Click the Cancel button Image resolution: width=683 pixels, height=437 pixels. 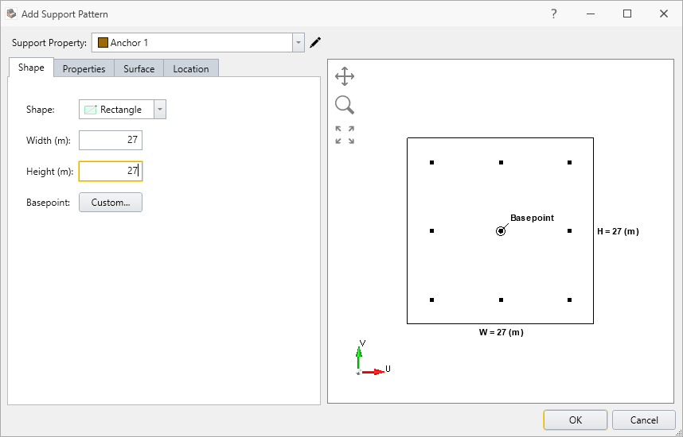[x=644, y=420]
